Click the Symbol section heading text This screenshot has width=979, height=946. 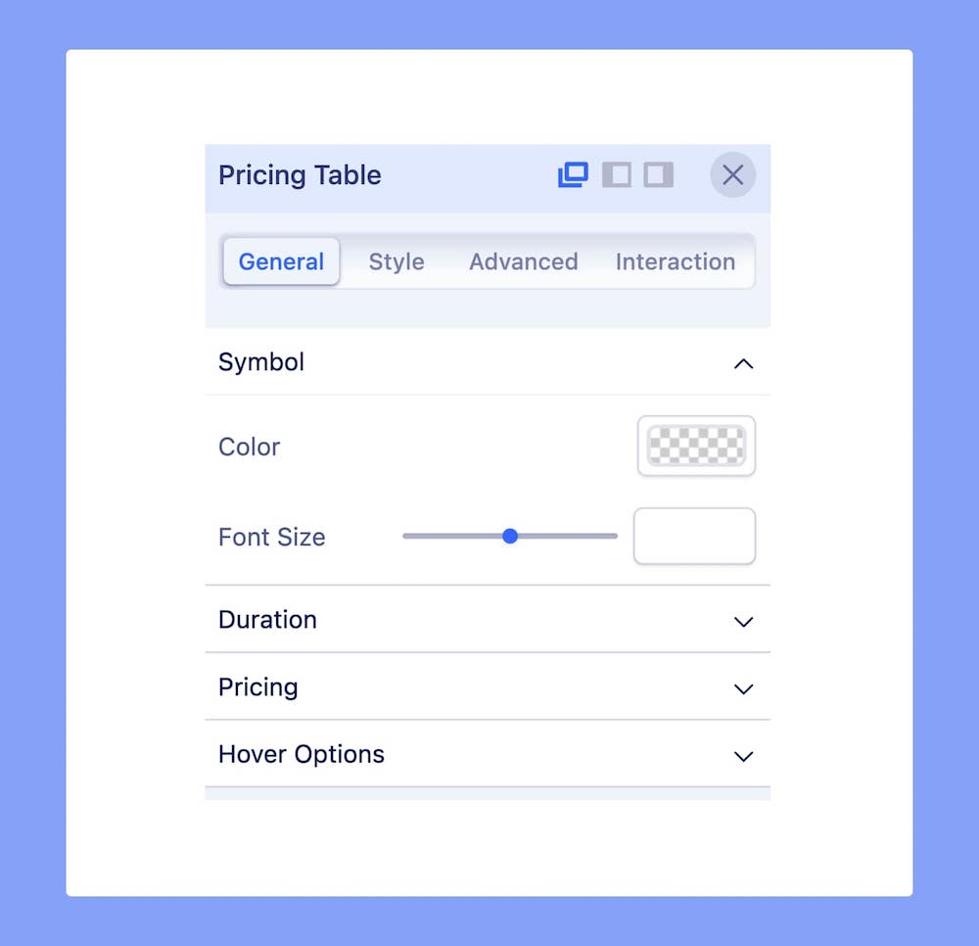(x=261, y=362)
